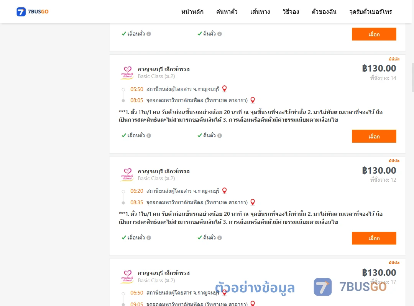
Task: Open เลื่อนตั๋ว info icon in 06:20 card
Action: [149, 238]
